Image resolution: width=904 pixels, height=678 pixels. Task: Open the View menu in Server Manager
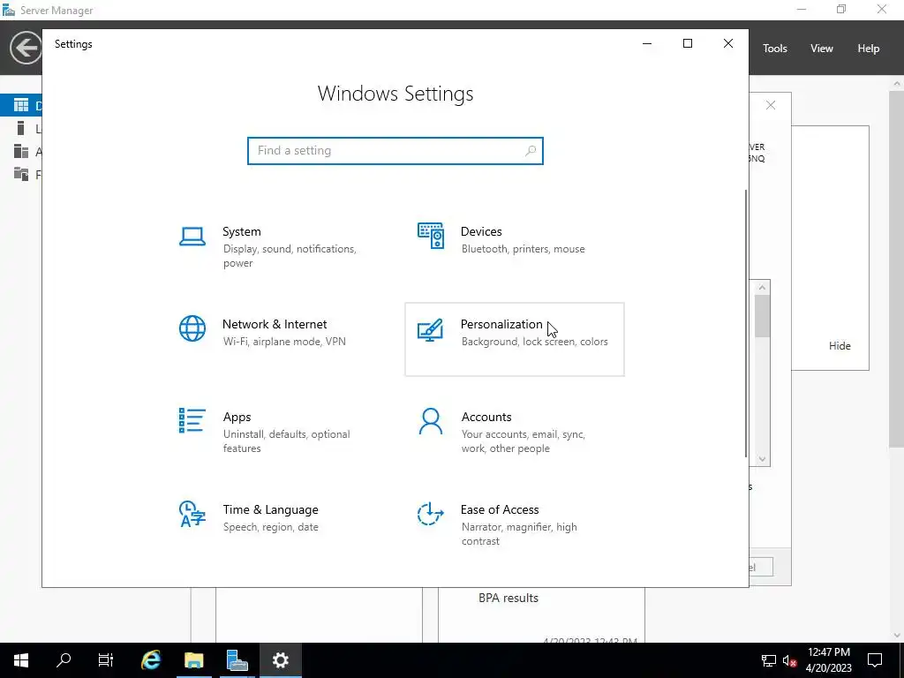[822, 49]
